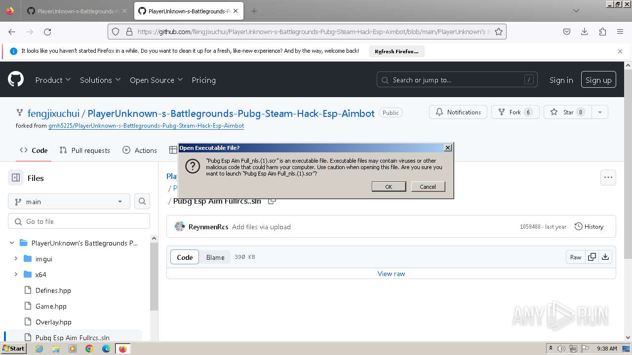This screenshot has height=355, width=632.
Task: Star this repository
Action: coord(567,112)
